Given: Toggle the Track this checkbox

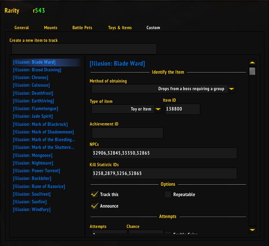Looking at the screenshot, I should [x=94, y=195].
